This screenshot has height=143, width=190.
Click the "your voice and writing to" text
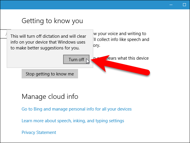[x=120, y=34]
